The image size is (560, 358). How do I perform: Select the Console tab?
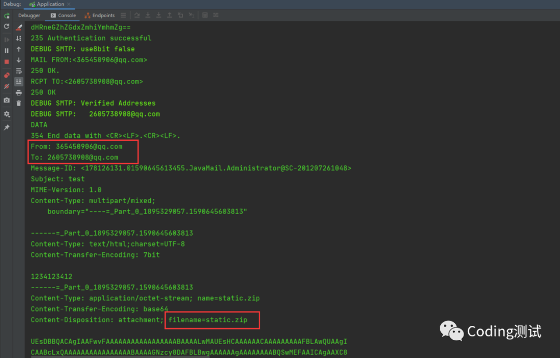(63, 16)
